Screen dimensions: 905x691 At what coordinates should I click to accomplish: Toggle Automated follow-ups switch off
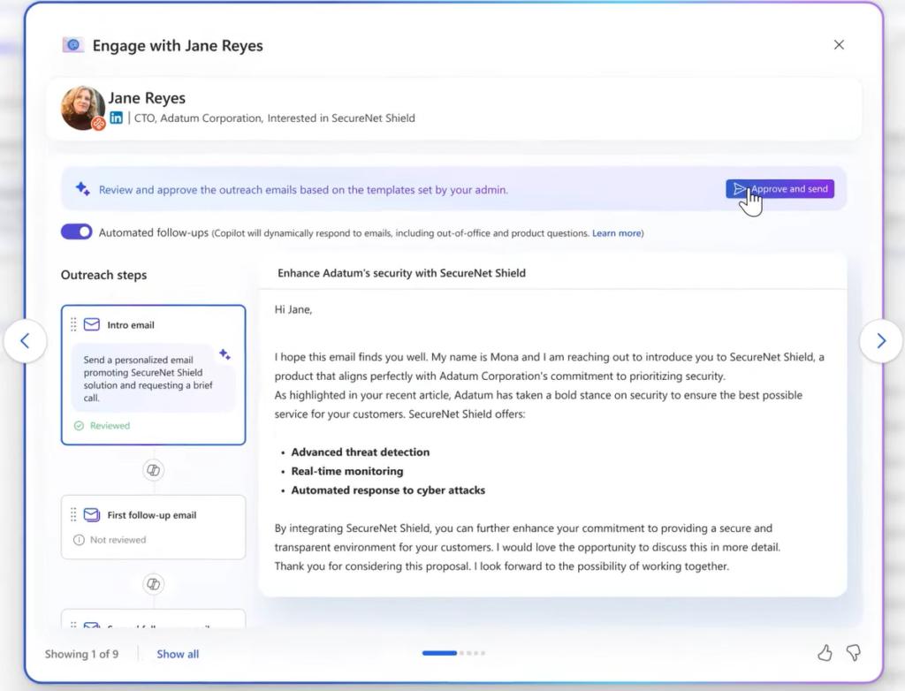click(76, 232)
